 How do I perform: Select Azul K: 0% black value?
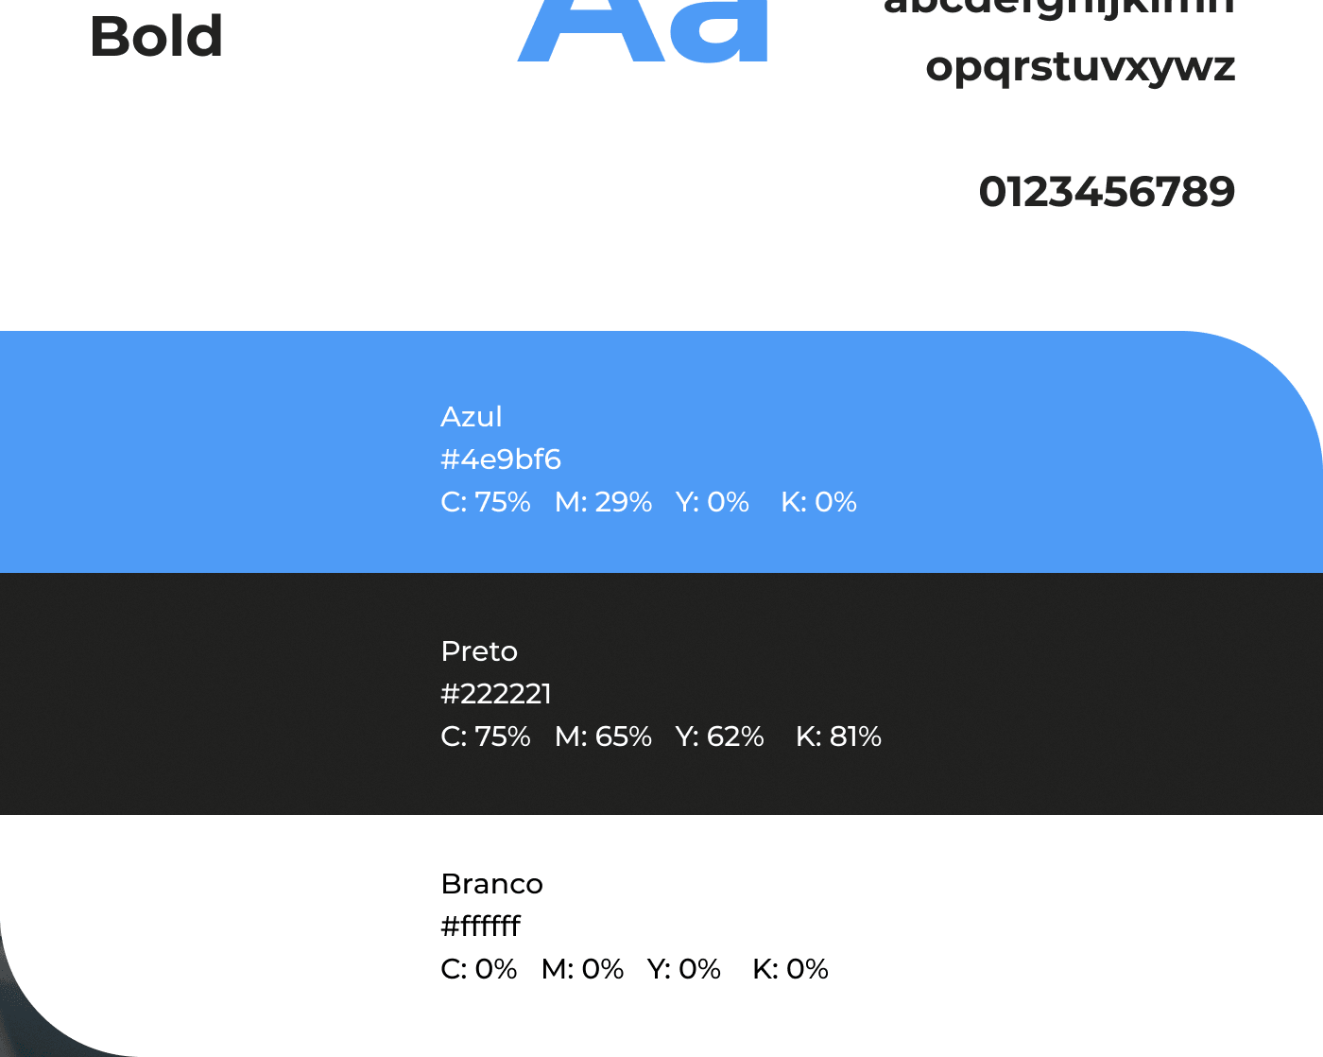pos(818,502)
